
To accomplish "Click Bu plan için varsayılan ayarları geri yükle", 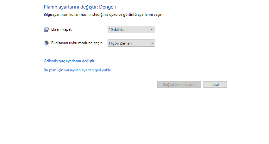I will point(77,70).
